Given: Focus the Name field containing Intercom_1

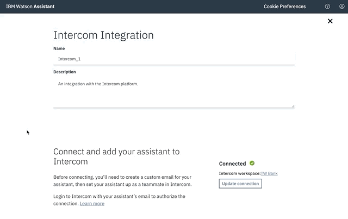Looking at the screenshot, I should [x=174, y=59].
